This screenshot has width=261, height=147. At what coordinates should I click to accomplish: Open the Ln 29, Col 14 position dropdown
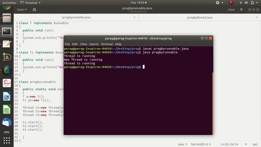(234, 144)
